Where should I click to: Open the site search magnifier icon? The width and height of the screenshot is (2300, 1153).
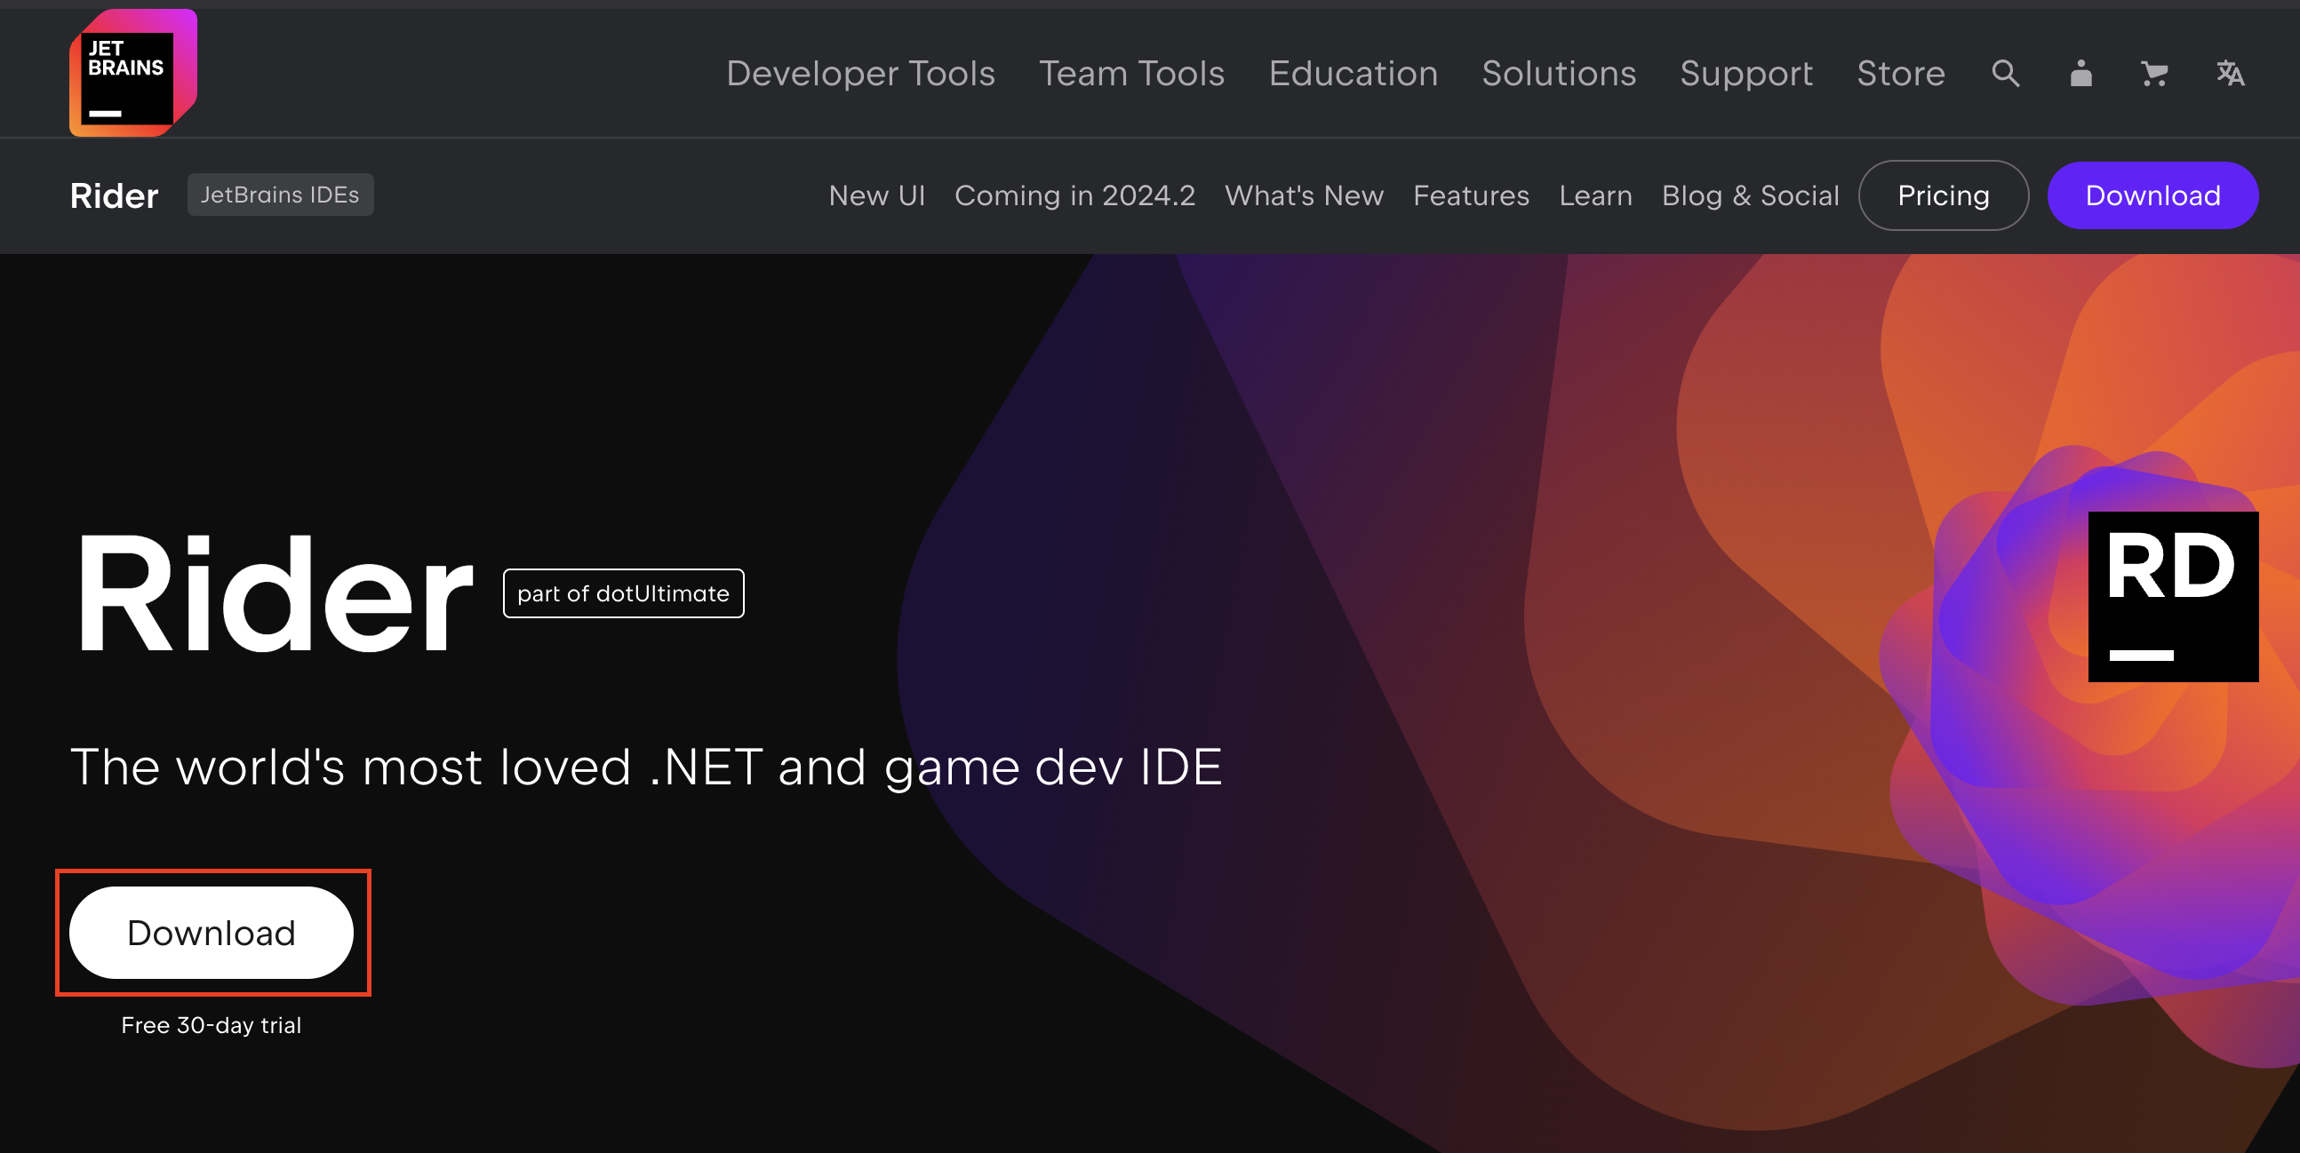(x=2005, y=73)
